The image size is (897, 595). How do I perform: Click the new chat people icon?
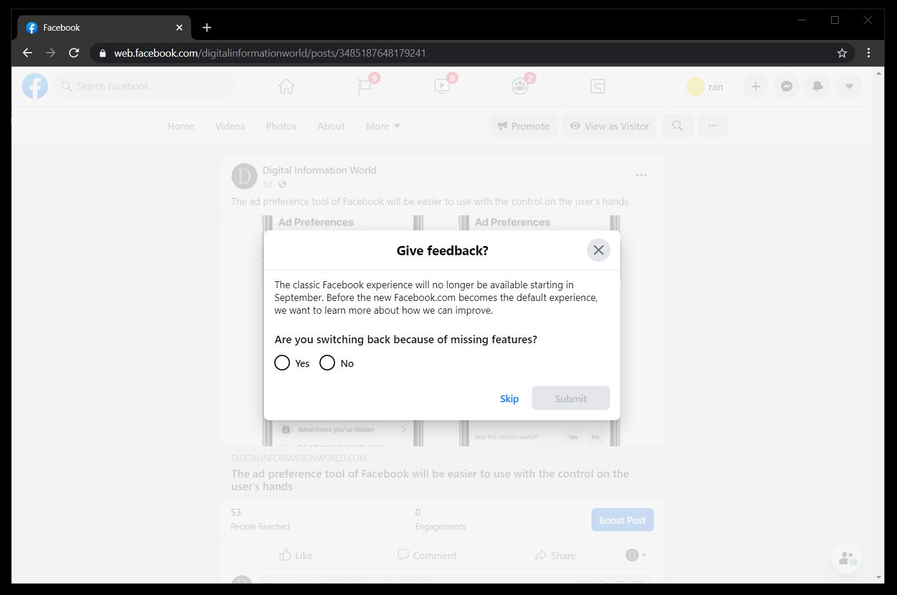pos(847,558)
